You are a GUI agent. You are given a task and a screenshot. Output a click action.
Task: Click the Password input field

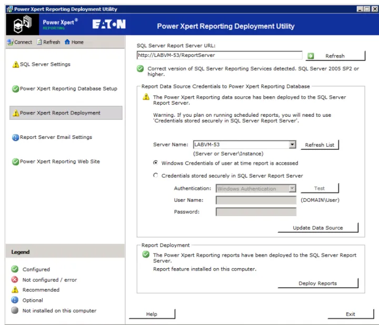pos(256,212)
